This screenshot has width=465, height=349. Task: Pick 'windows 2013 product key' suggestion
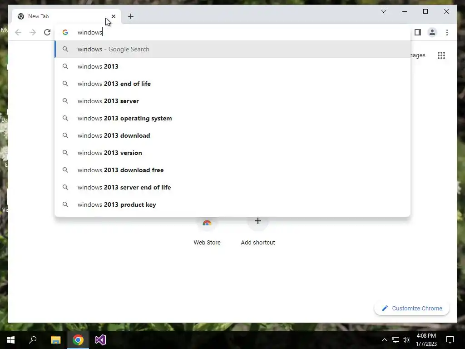point(232,204)
